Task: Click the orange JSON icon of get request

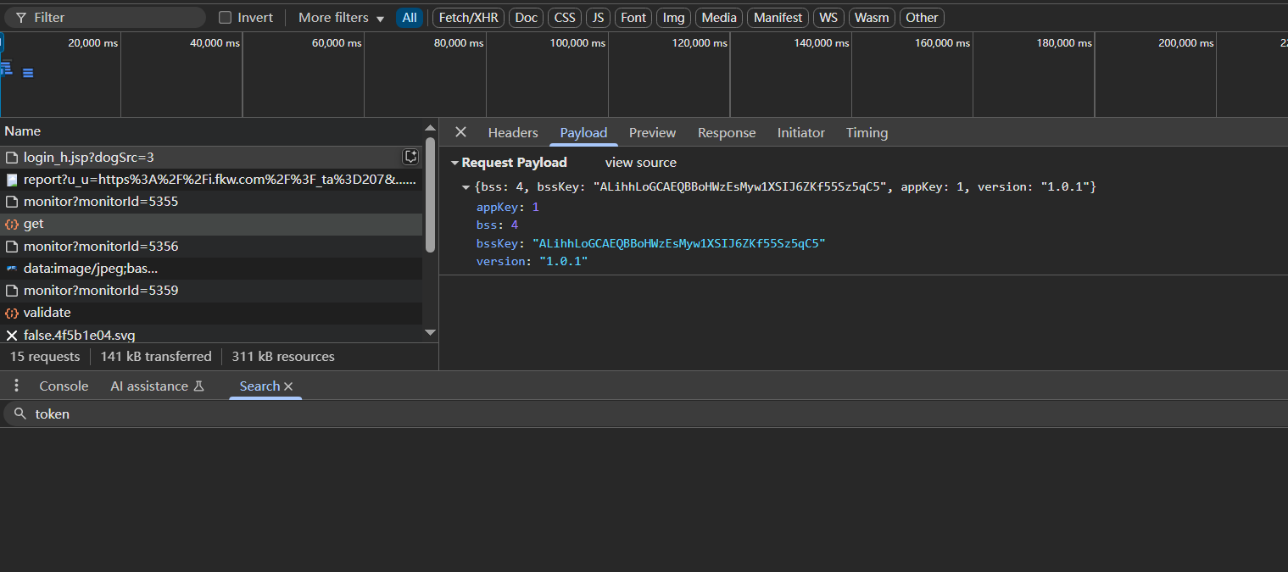Action: (12, 225)
